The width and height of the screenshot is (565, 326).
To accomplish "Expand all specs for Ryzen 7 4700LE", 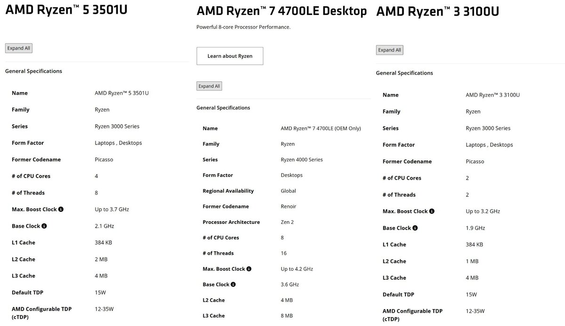I will (209, 86).
